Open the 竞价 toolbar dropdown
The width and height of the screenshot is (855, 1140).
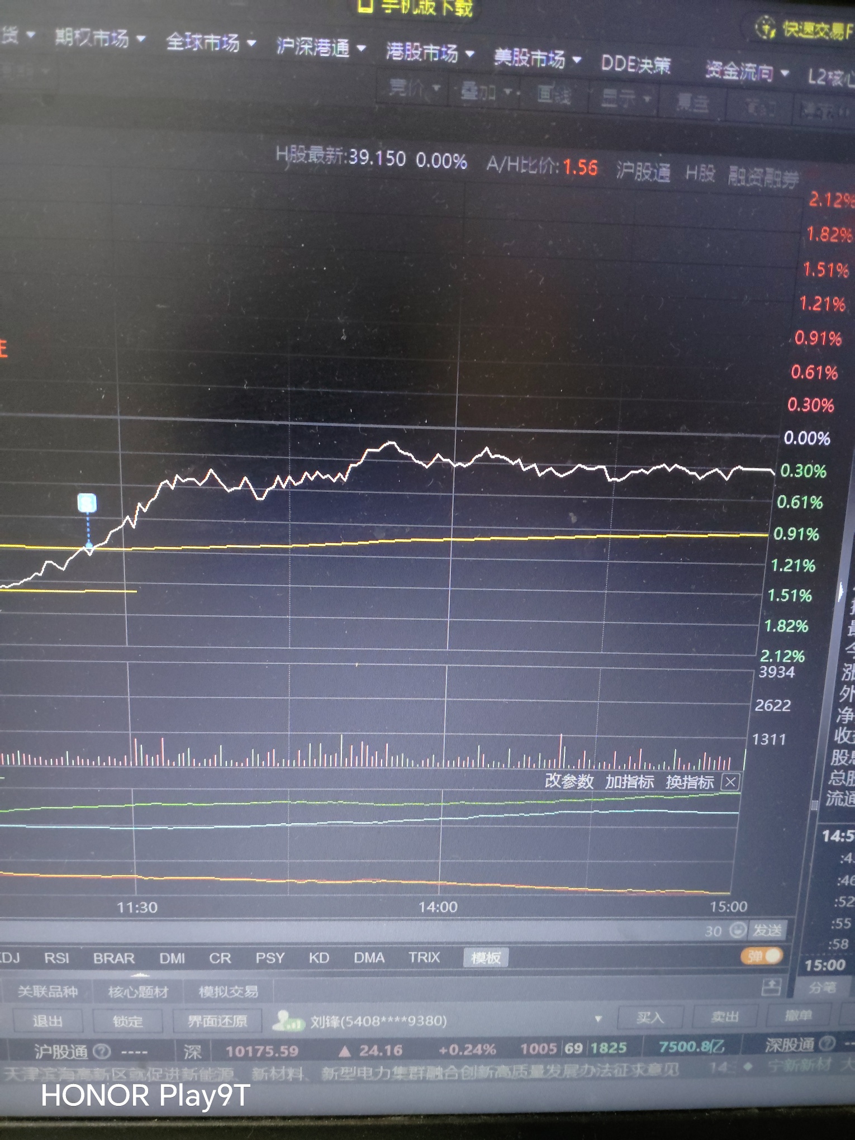414,87
